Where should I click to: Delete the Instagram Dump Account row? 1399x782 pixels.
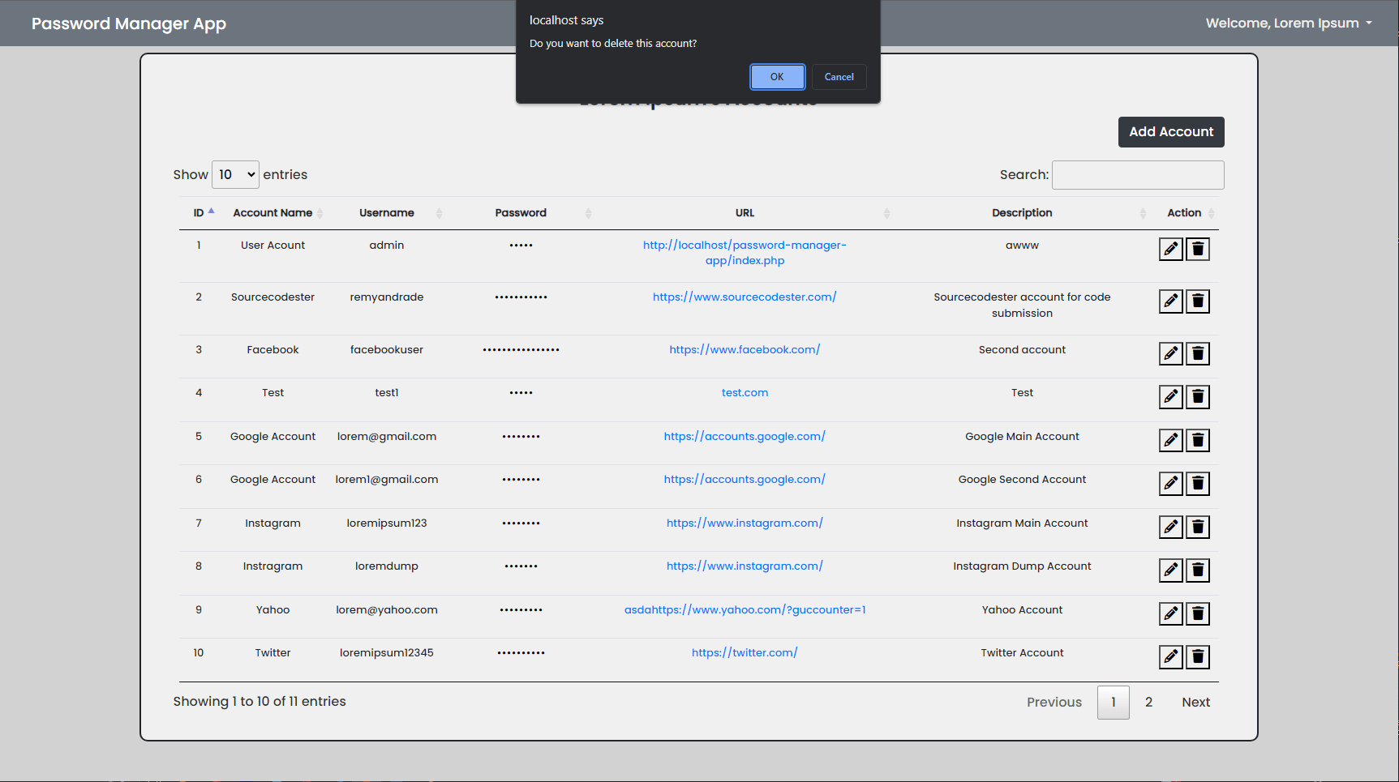click(1198, 570)
